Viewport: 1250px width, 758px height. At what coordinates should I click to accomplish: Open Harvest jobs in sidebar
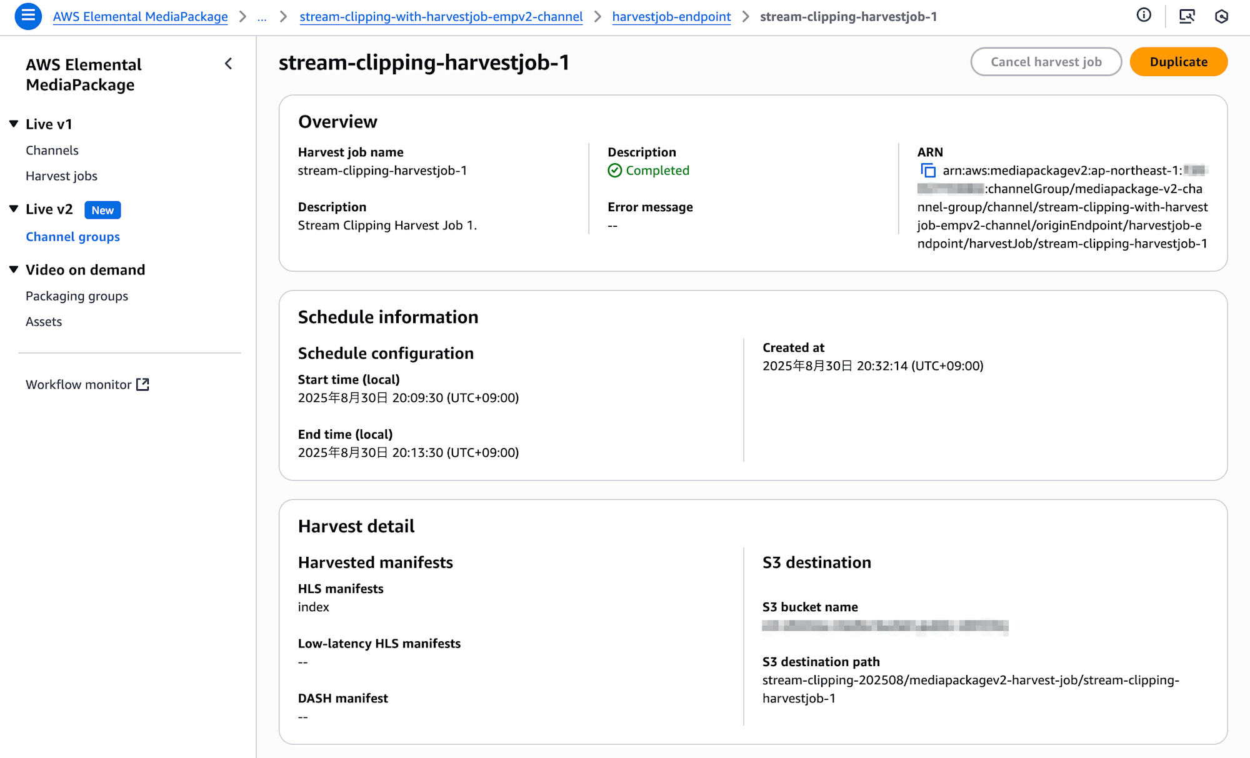pos(61,176)
